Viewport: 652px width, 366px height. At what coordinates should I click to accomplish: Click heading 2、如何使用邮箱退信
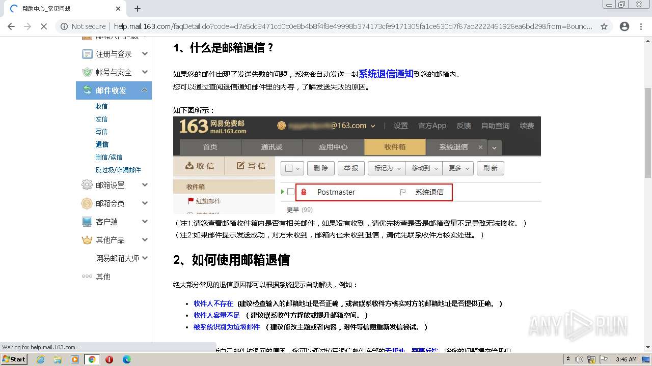(x=231, y=260)
